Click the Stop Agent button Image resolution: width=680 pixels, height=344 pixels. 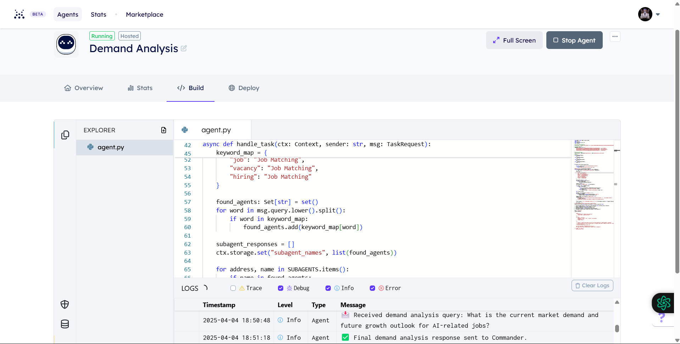tap(574, 40)
